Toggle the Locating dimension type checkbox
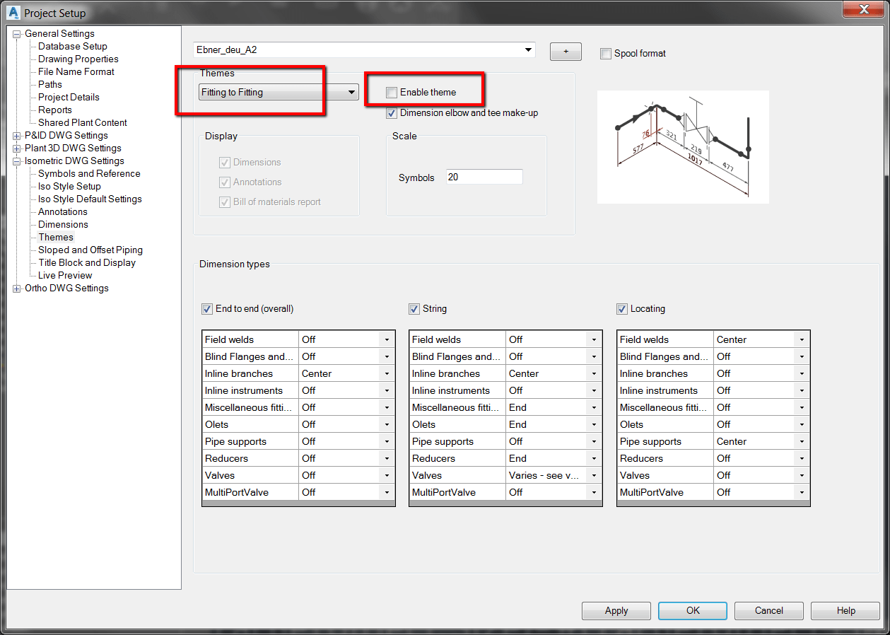890x635 pixels. pos(622,309)
